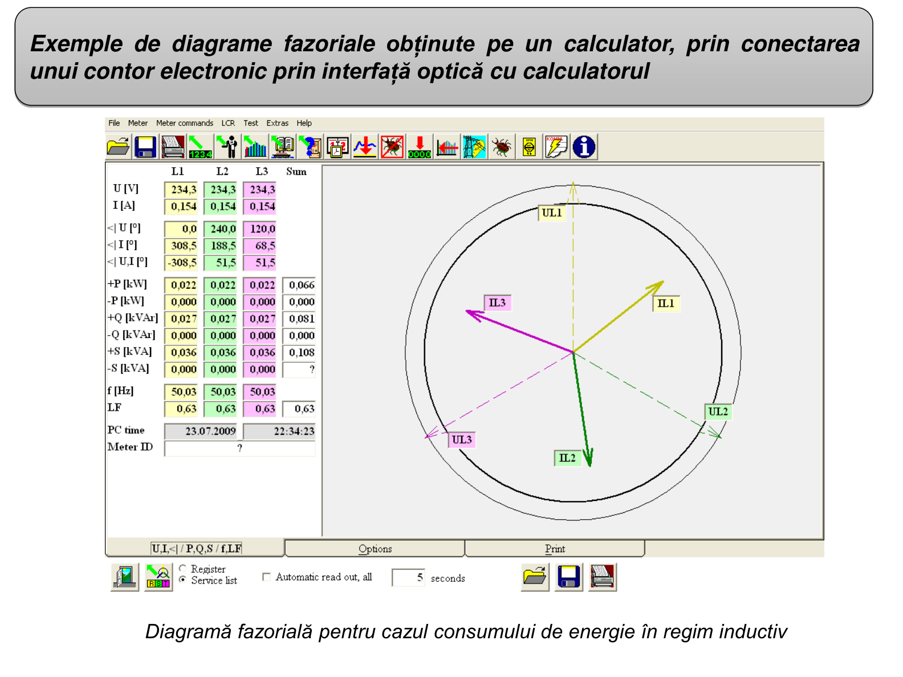Click the UL2 phasor label
This screenshot has height=677, width=903.
coord(718,412)
